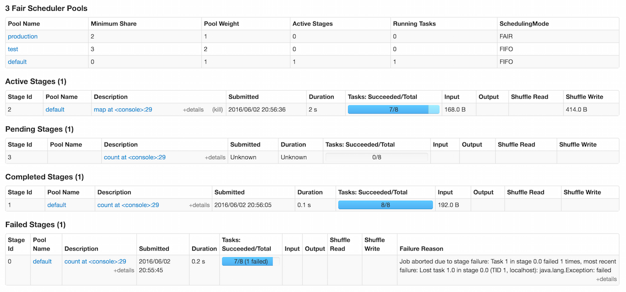Open completed stage 1 count description link
Screen dimensions: 626x292
point(128,205)
